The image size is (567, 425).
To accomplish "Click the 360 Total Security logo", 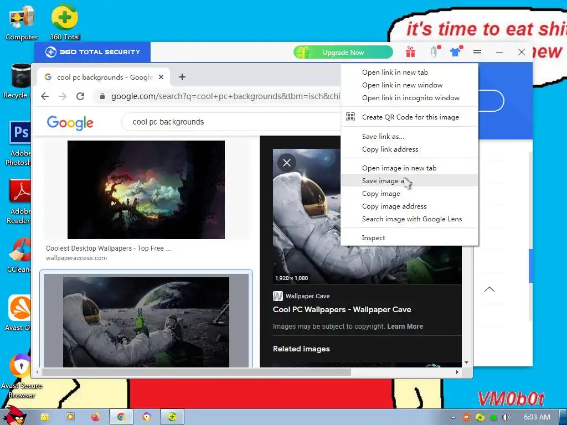I will click(92, 52).
